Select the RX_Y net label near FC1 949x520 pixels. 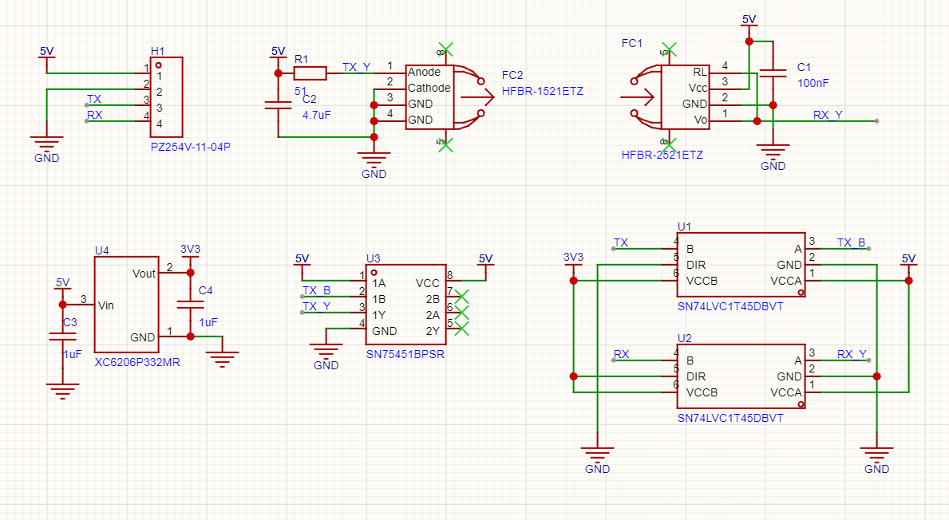pos(828,115)
